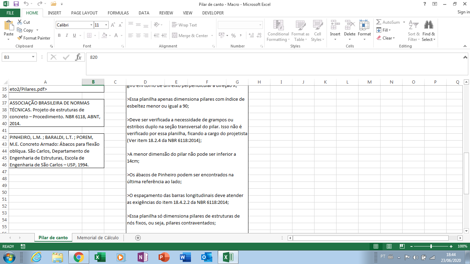470x264 pixels.
Task: Increase decimal places
Action: point(251,35)
